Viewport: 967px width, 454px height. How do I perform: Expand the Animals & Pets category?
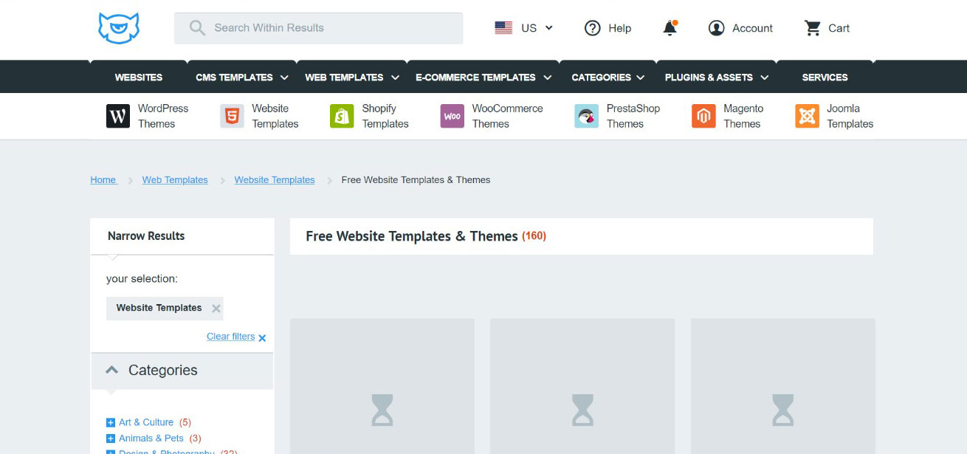point(111,438)
